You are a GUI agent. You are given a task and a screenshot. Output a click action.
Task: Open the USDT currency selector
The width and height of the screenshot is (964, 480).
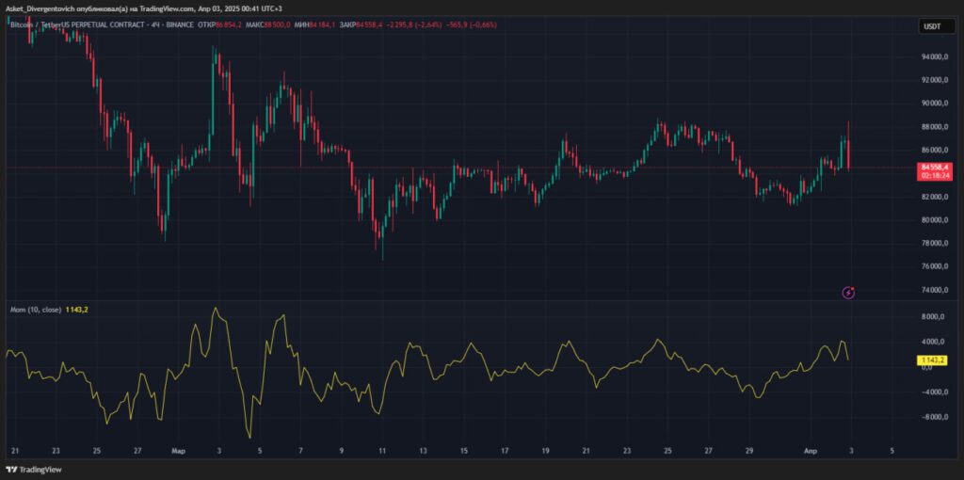[930, 26]
